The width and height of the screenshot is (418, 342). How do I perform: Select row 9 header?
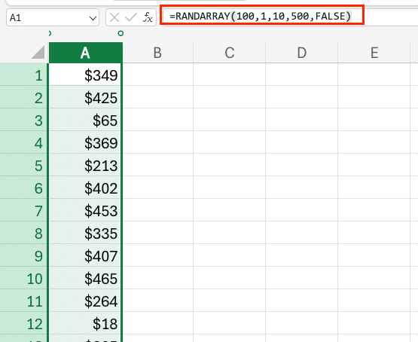pos(24,255)
